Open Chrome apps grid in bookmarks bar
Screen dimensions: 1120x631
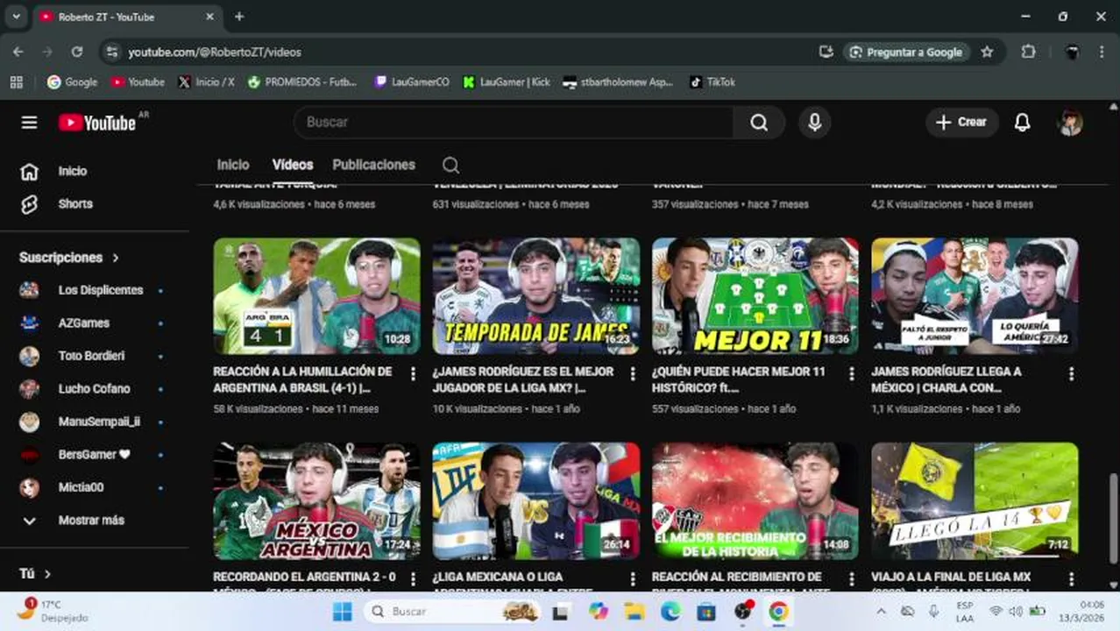[16, 82]
